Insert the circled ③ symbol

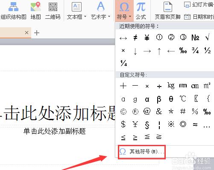183,37
